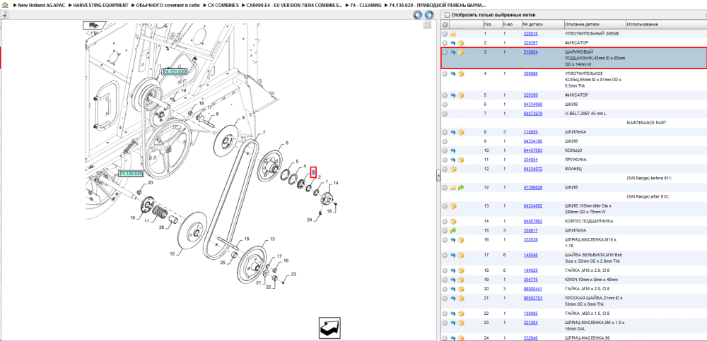Click blue arrow icon for КОЛЬЦО 84437593

tap(453, 150)
